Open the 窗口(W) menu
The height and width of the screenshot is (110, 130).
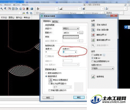(x=17, y=5)
